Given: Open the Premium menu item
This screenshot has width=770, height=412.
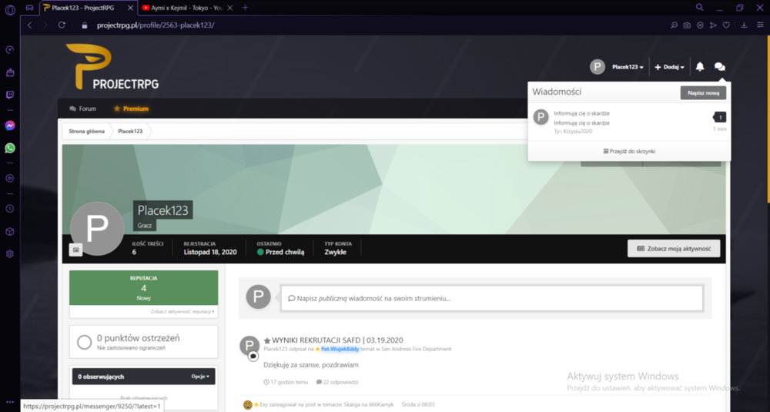Looking at the screenshot, I should pyautogui.click(x=131, y=109).
